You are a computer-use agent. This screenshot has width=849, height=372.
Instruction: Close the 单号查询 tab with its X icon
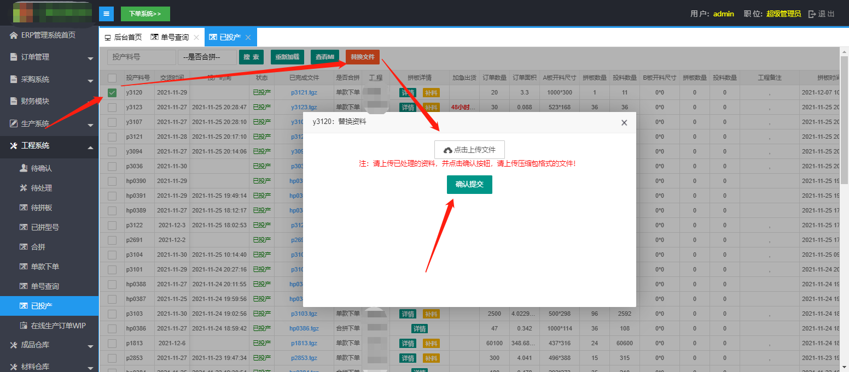click(x=196, y=38)
